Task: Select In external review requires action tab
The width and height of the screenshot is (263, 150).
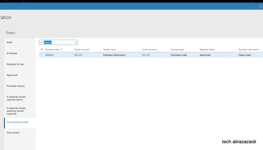Action: [x=20, y=98]
